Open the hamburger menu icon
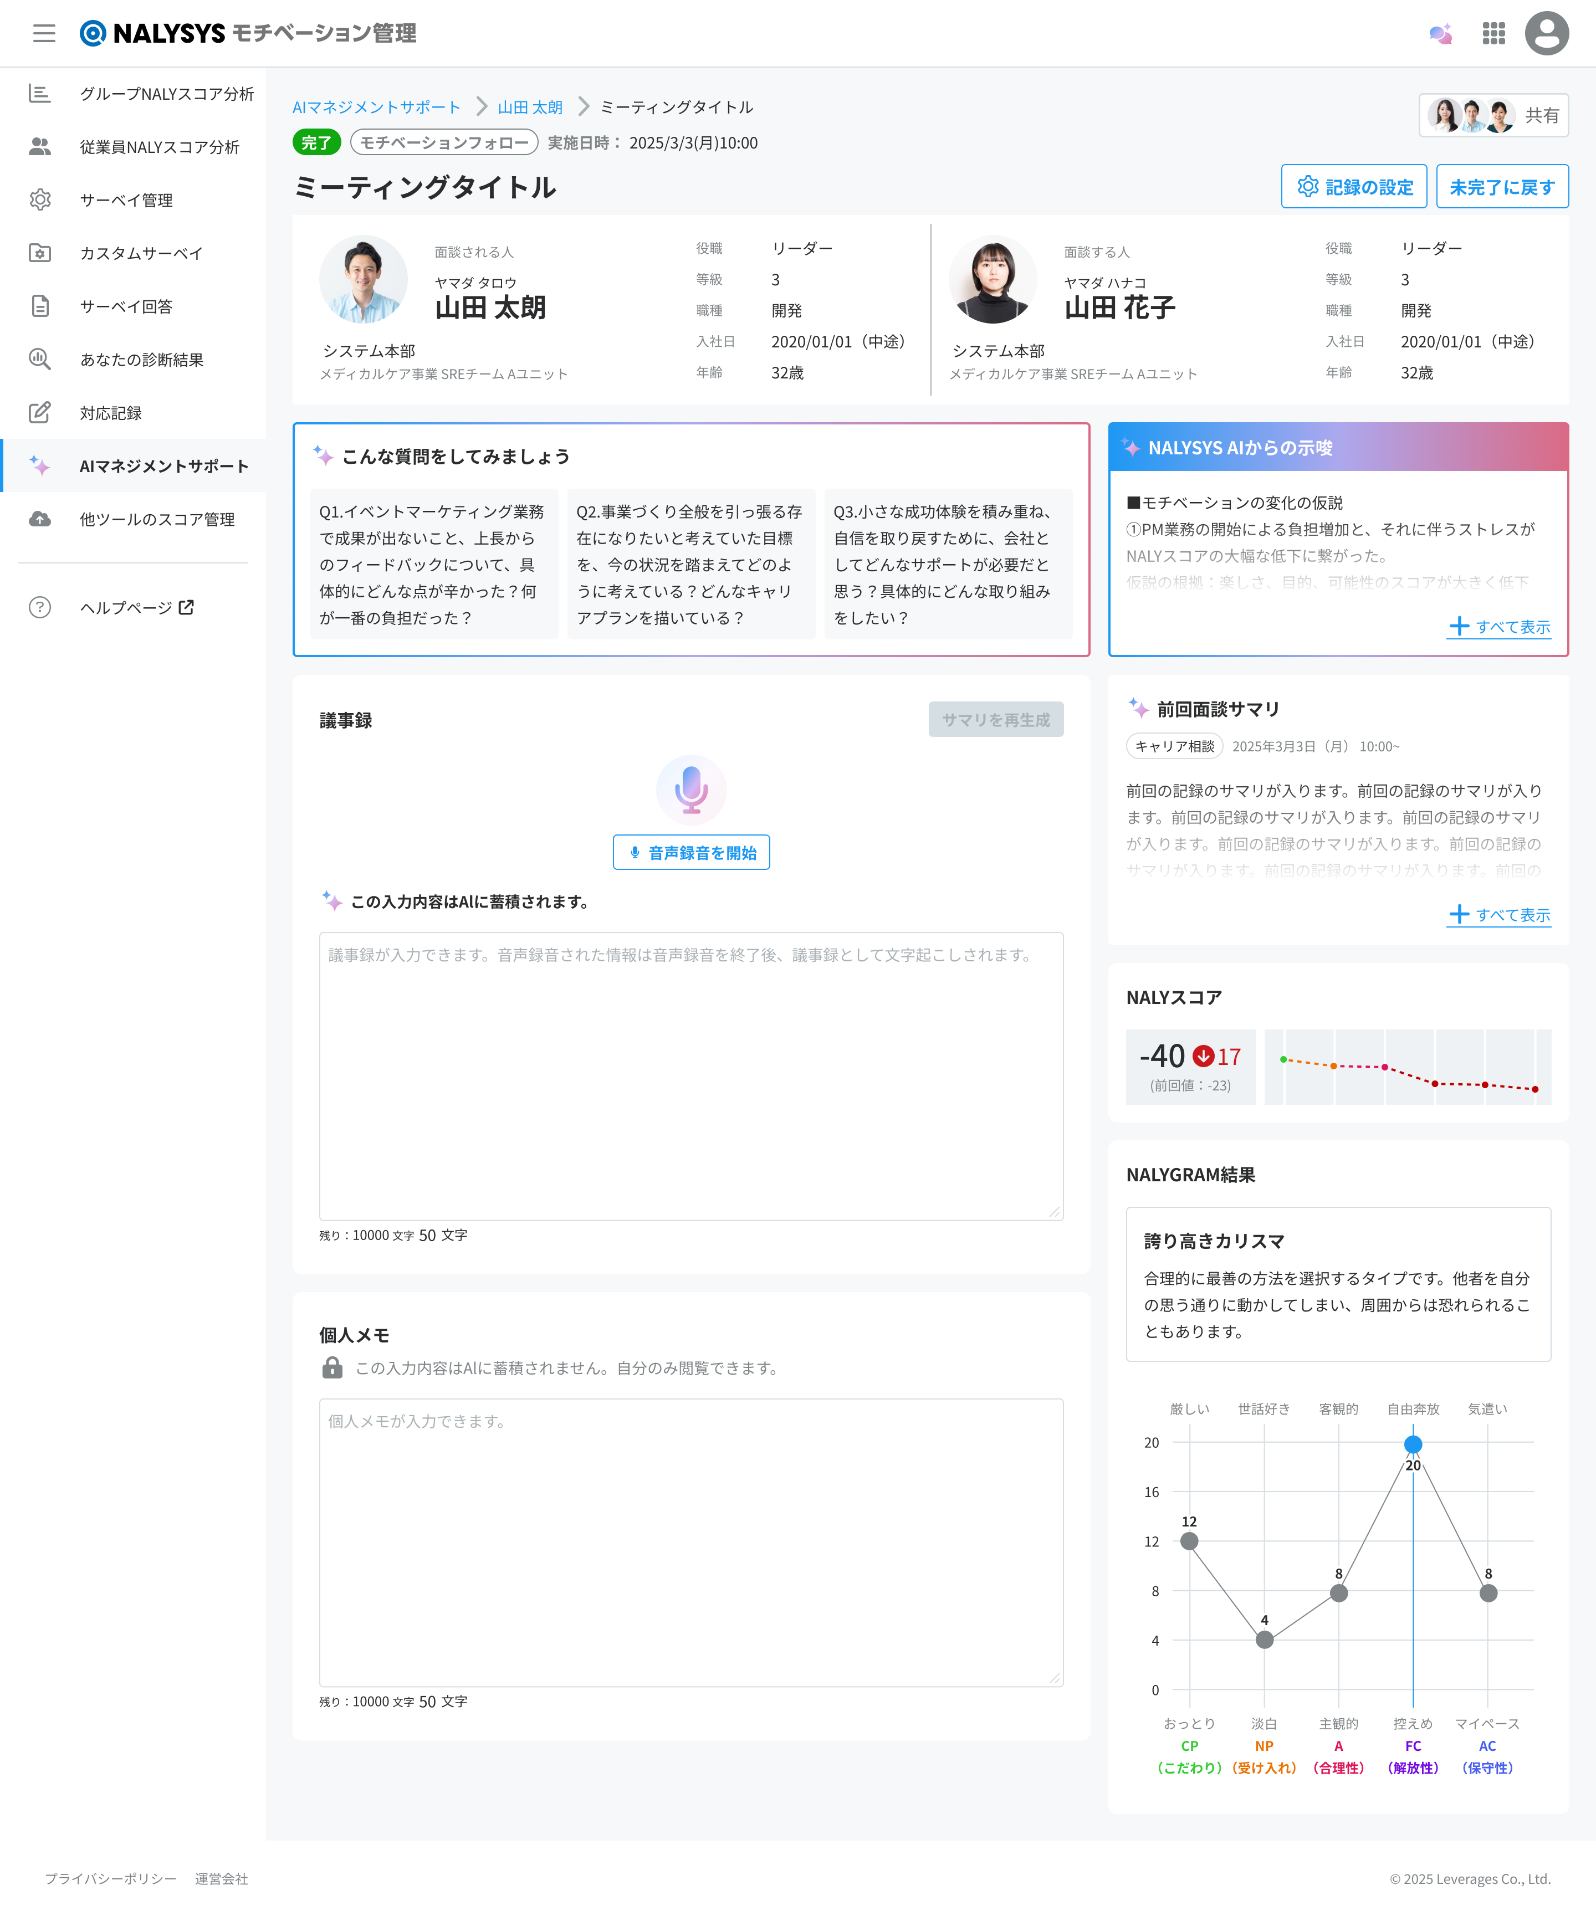Image resolution: width=1596 pixels, height=1916 pixels. tap(44, 34)
